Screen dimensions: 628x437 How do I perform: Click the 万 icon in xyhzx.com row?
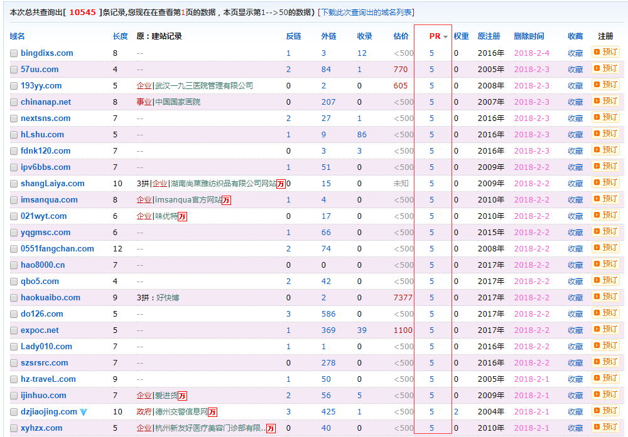tap(271, 429)
